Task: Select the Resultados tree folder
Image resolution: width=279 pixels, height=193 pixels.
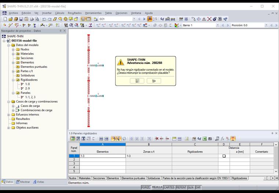Action: pos(23,119)
